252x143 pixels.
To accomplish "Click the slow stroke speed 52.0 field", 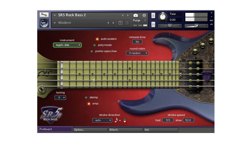I will pyautogui.click(x=188, y=120).
